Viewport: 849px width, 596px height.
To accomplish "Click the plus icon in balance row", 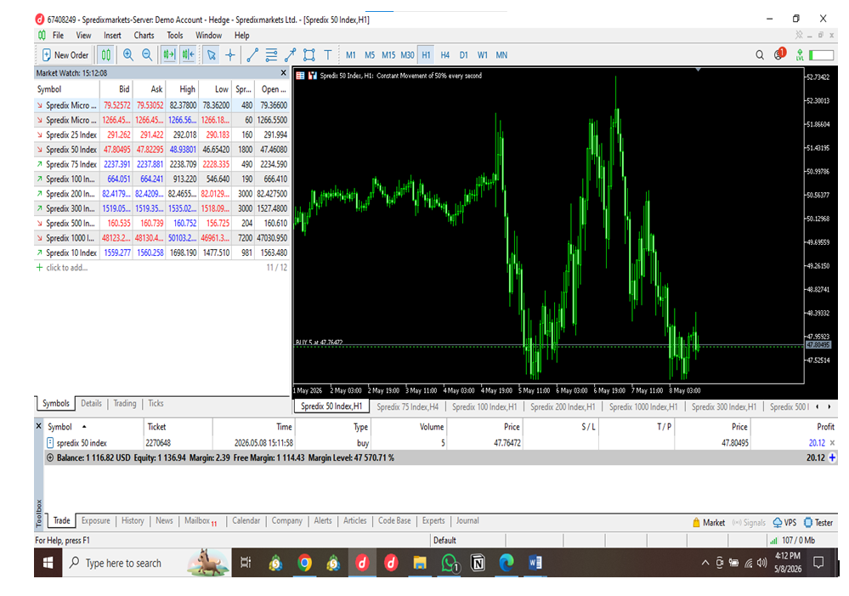I will [832, 457].
